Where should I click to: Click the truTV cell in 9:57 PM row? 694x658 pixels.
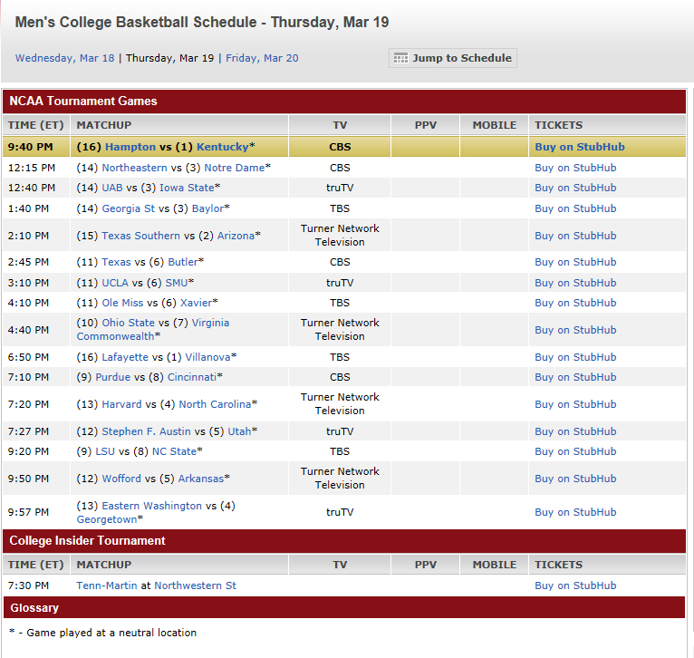(340, 512)
